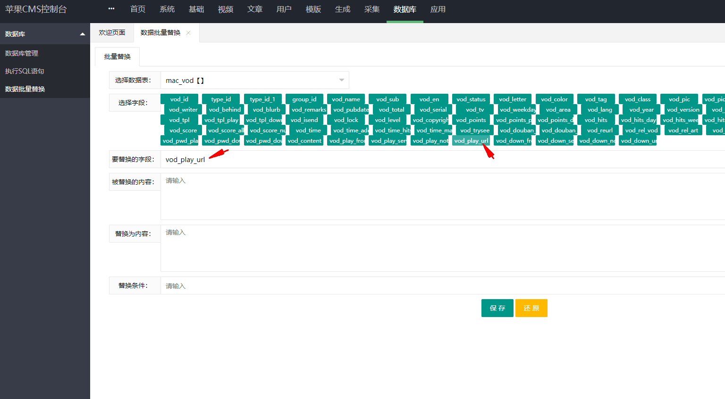Click the orange 还原 button
Screen dimensions: 725x399
[x=531, y=308]
